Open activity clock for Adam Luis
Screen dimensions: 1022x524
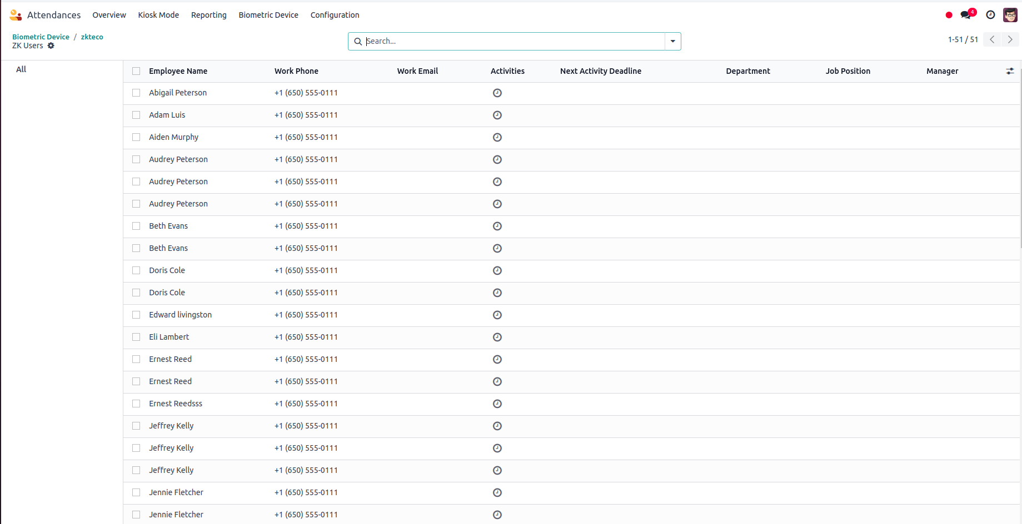click(x=497, y=115)
